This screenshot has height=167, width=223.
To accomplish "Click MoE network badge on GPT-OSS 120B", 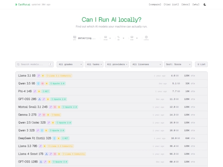I will click(41, 162).
